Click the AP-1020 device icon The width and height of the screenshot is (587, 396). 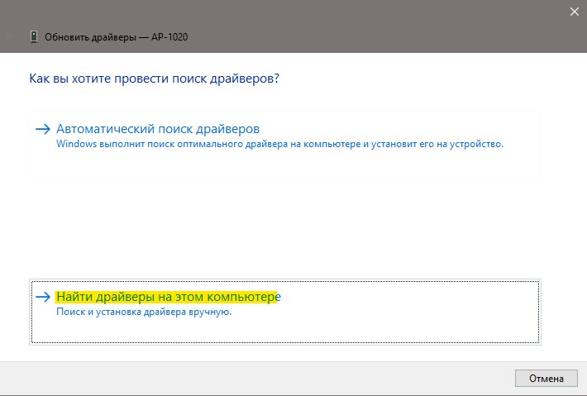point(34,36)
